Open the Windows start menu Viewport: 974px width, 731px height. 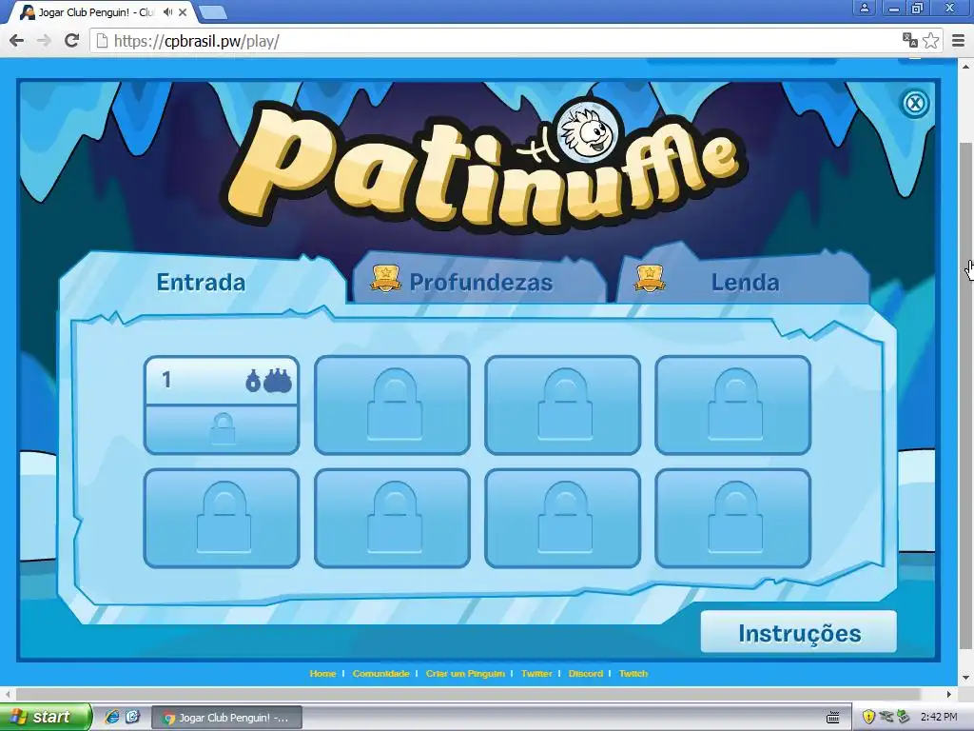(45, 717)
